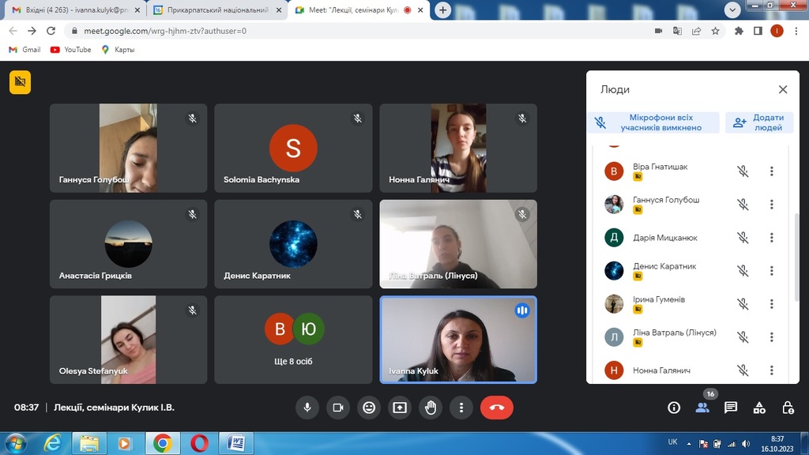Open more options for Денис Каратник
Viewport: 809px width, 455px height.
772,271
